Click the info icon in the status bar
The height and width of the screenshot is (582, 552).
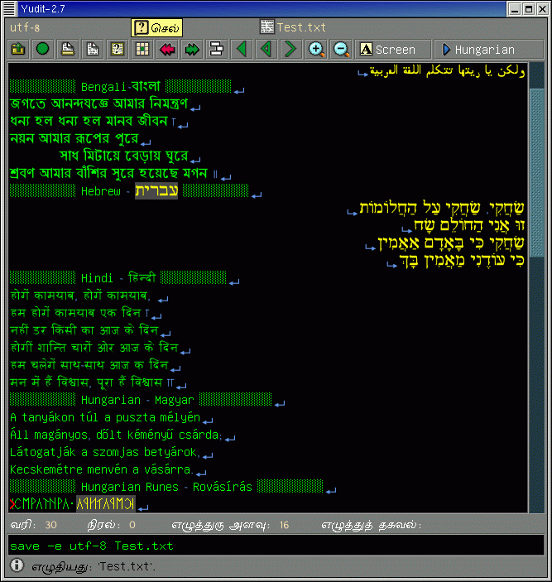pos(17,566)
